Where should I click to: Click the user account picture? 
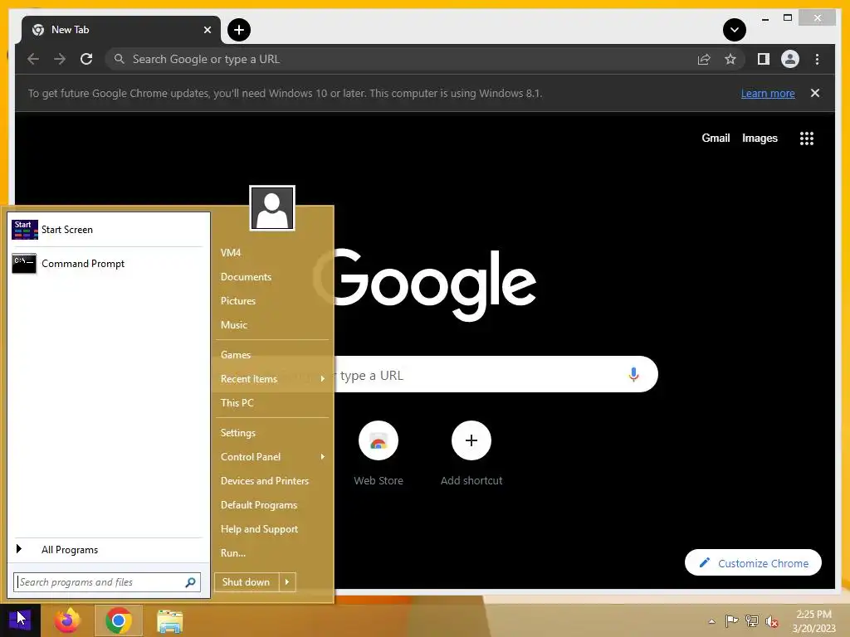(272, 208)
